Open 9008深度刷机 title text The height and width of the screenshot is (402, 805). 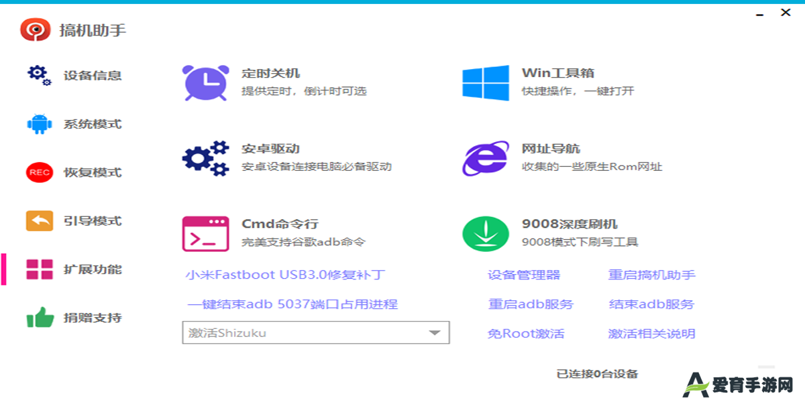(x=570, y=224)
